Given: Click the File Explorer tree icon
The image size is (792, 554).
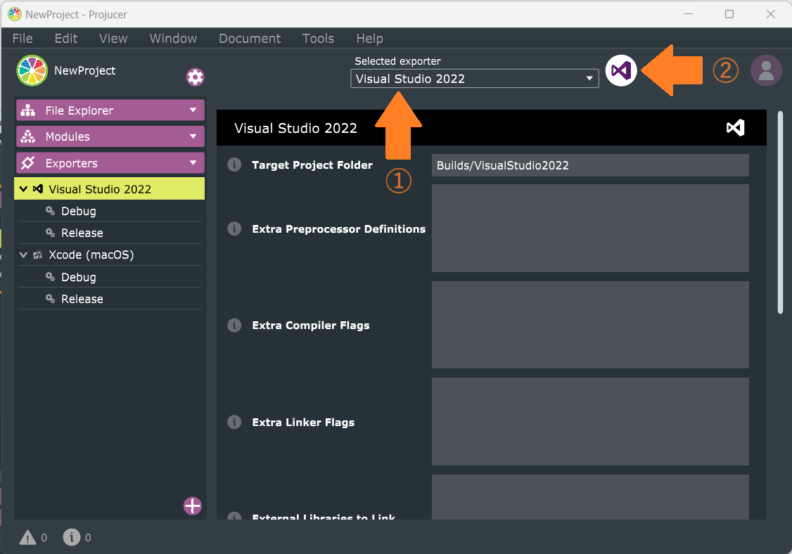Looking at the screenshot, I should pos(27,110).
